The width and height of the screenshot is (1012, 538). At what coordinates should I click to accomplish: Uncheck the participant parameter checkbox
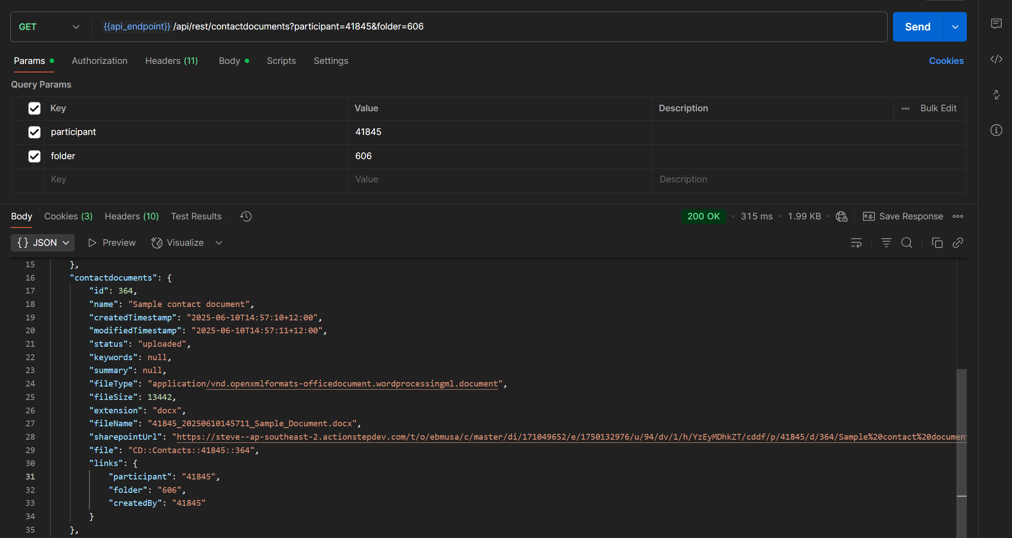tap(34, 132)
